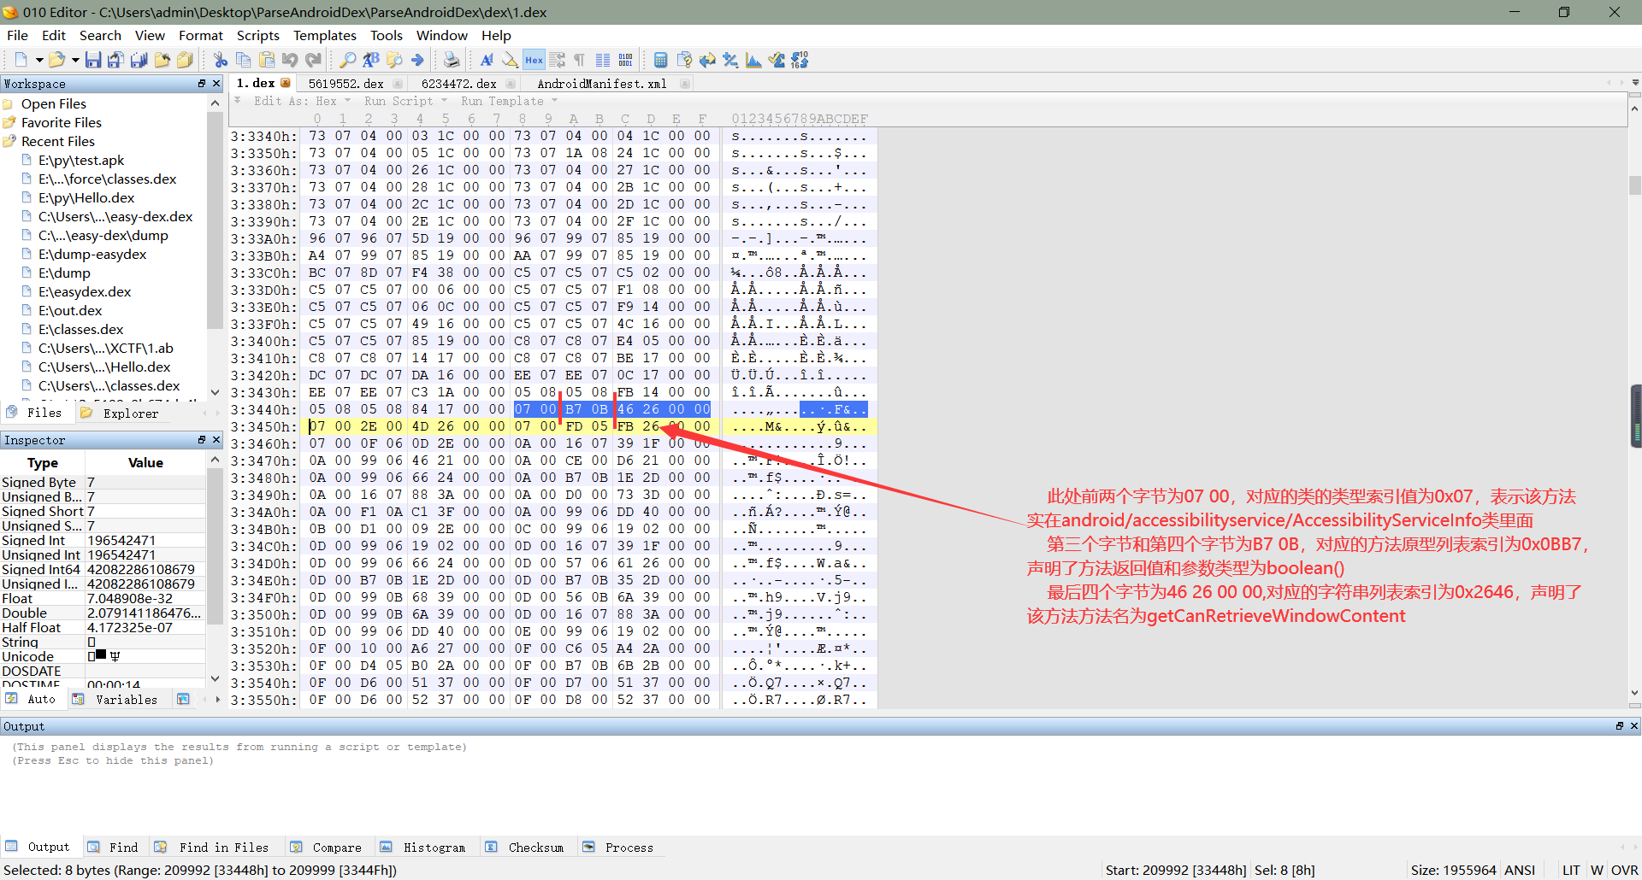
Task: Toggle word wrap toolbar icon
Action: coord(557,60)
